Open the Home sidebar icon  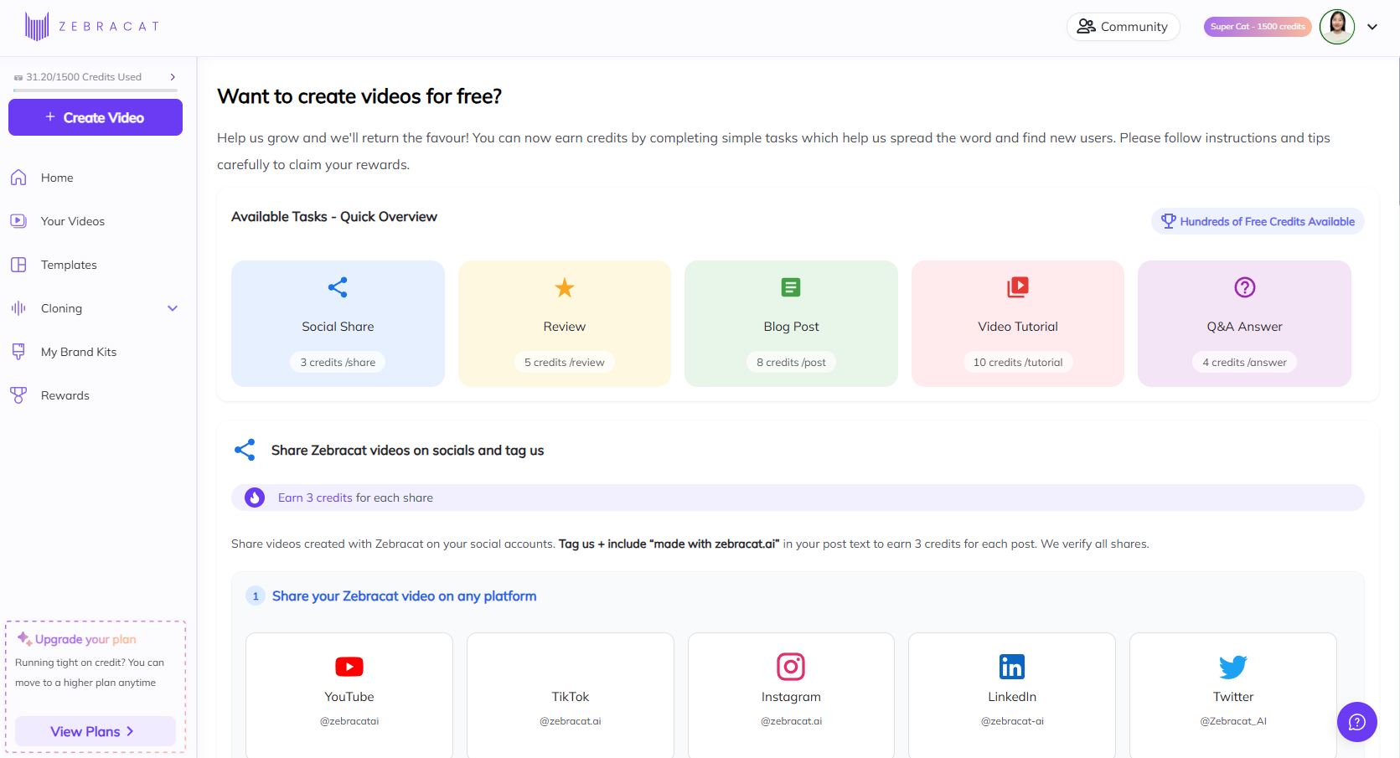coord(18,178)
